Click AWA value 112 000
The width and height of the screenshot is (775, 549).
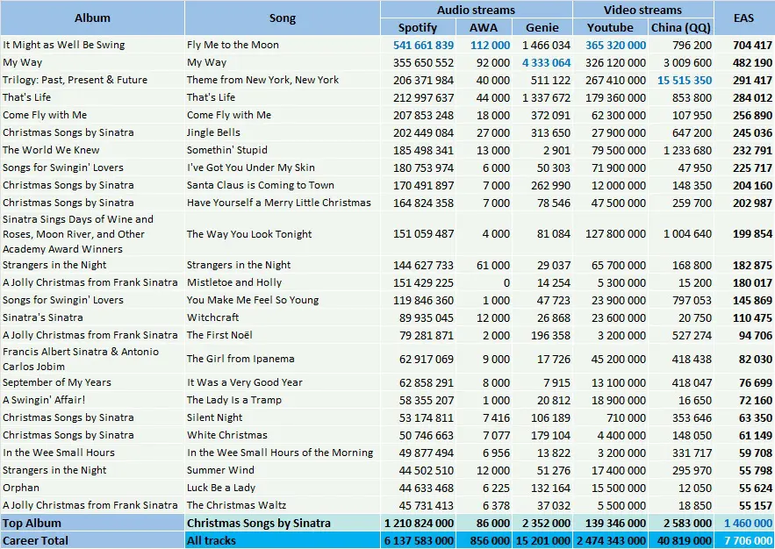[490, 46]
